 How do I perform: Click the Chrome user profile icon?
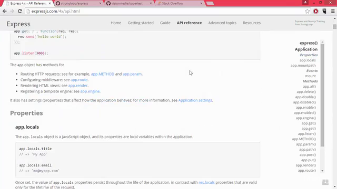point(305,3)
